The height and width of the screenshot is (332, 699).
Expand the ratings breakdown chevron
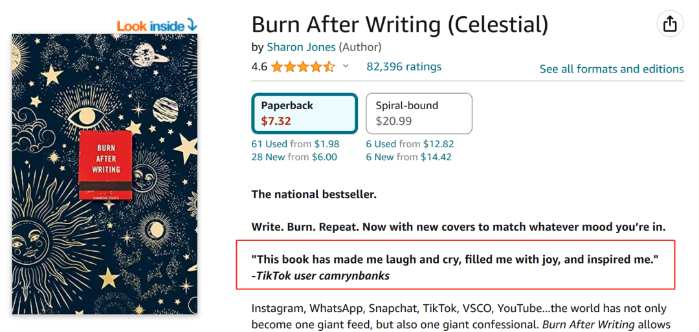(346, 67)
